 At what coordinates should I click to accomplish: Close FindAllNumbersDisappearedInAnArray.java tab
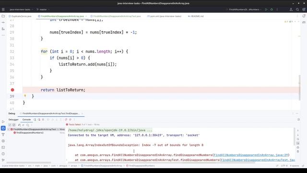86,16
